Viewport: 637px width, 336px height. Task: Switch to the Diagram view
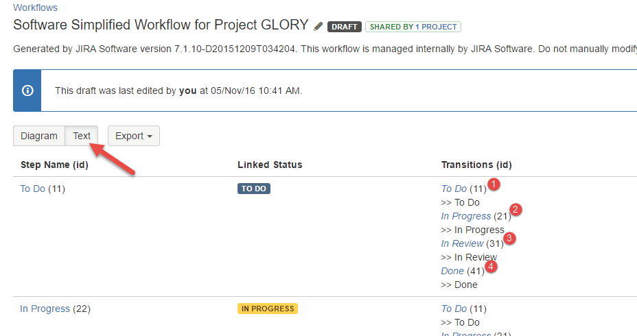[x=39, y=136]
